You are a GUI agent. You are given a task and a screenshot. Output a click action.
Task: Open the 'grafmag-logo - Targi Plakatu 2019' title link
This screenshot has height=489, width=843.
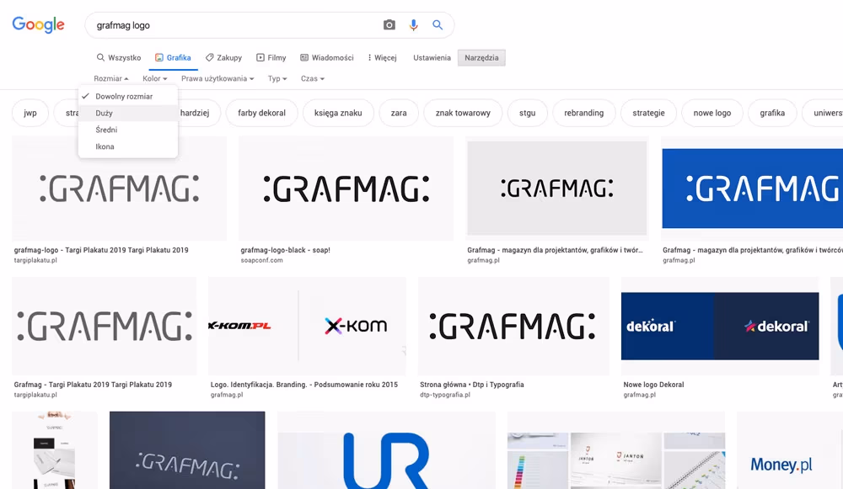point(101,250)
